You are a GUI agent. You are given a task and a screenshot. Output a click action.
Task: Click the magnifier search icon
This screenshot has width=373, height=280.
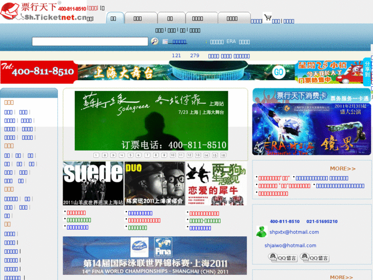pyautogui.click(x=154, y=42)
